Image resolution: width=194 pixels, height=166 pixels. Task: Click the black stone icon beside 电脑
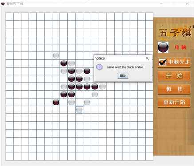click(x=163, y=47)
